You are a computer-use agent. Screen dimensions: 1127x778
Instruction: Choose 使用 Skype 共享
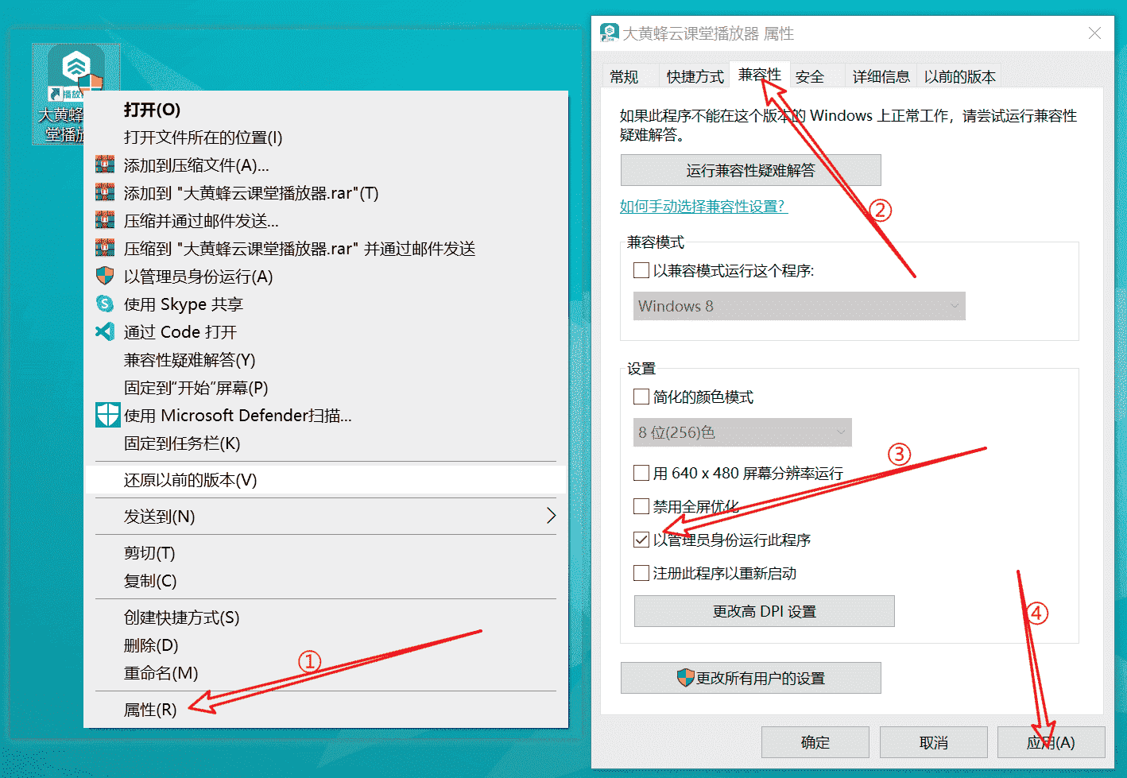pyautogui.click(x=326, y=304)
